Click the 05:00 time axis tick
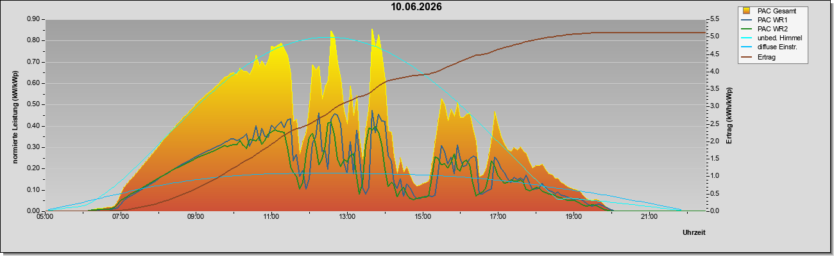 pos(45,216)
